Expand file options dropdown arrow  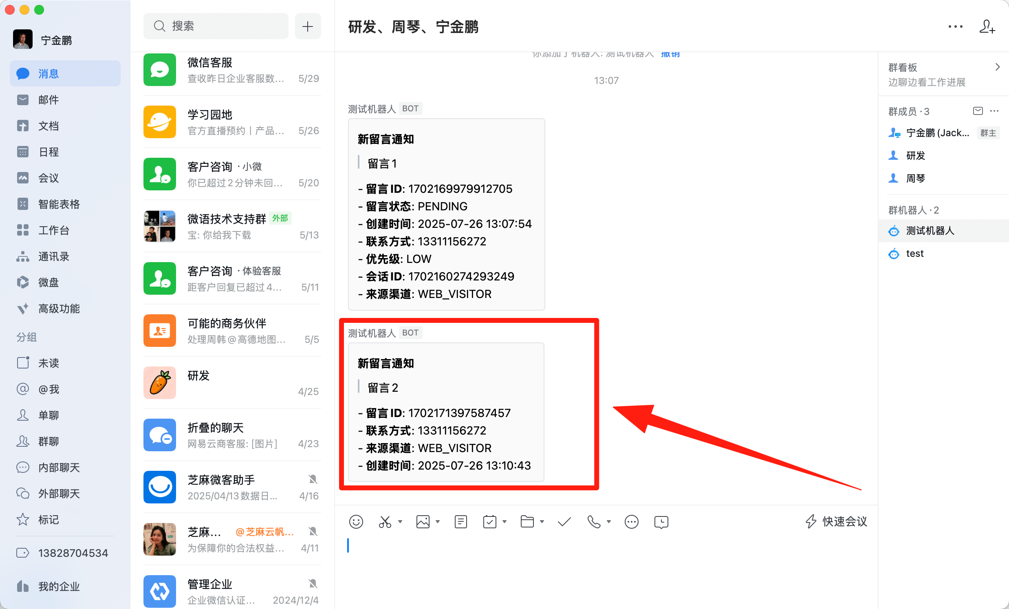tap(542, 522)
